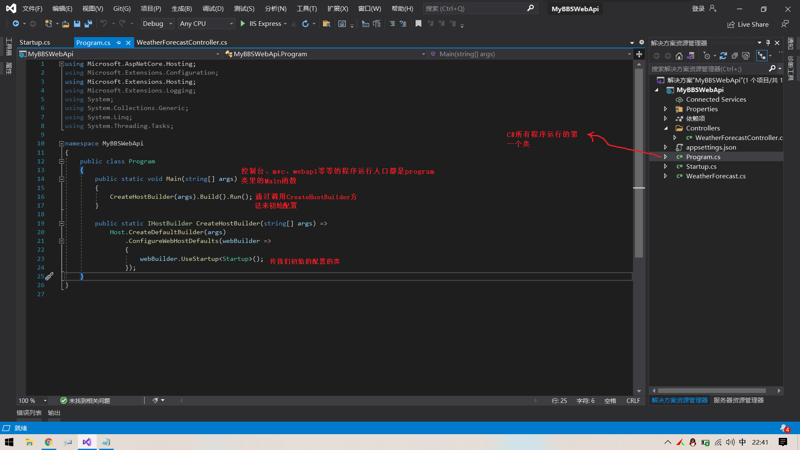Click the browser refresh/restart icon
This screenshot has height=450, width=800.
[x=305, y=24]
